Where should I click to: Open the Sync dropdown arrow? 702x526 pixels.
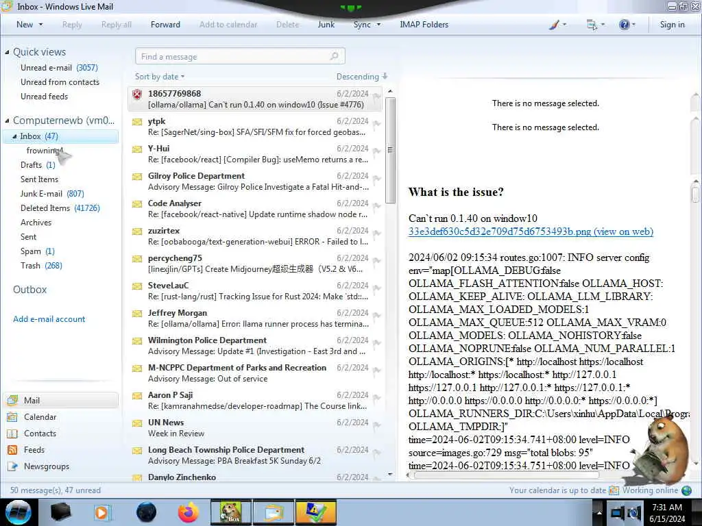tap(378, 25)
